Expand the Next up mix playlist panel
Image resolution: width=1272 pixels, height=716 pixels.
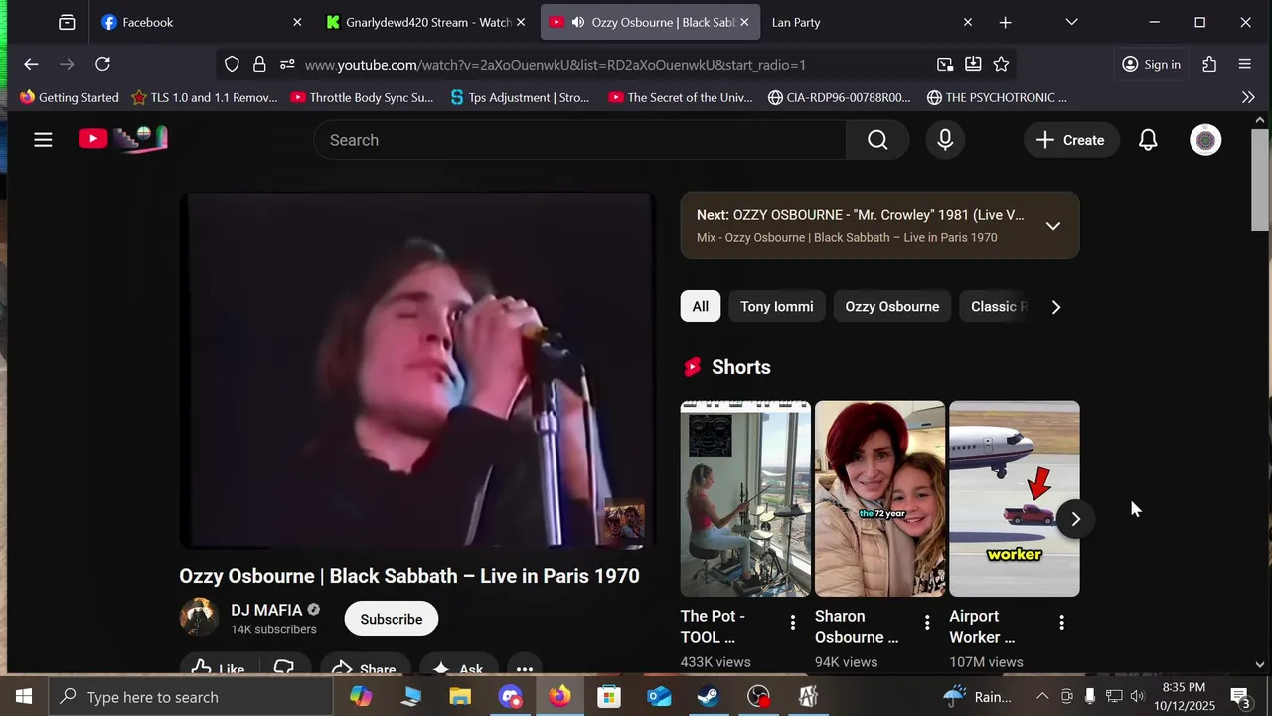pyautogui.click(x=1053, y=226)
